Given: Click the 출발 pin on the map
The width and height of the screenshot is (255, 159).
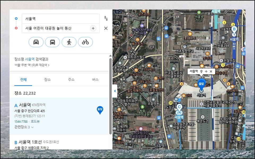Looking at the screenshot, I should click(x=201, y=85).
